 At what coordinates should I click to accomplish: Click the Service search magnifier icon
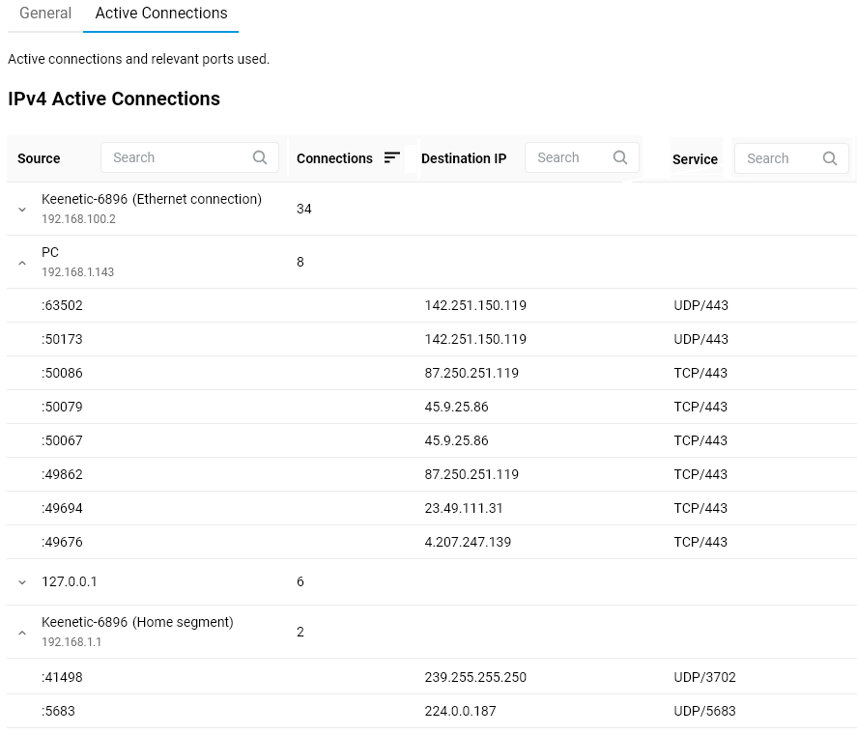(830, 158)
